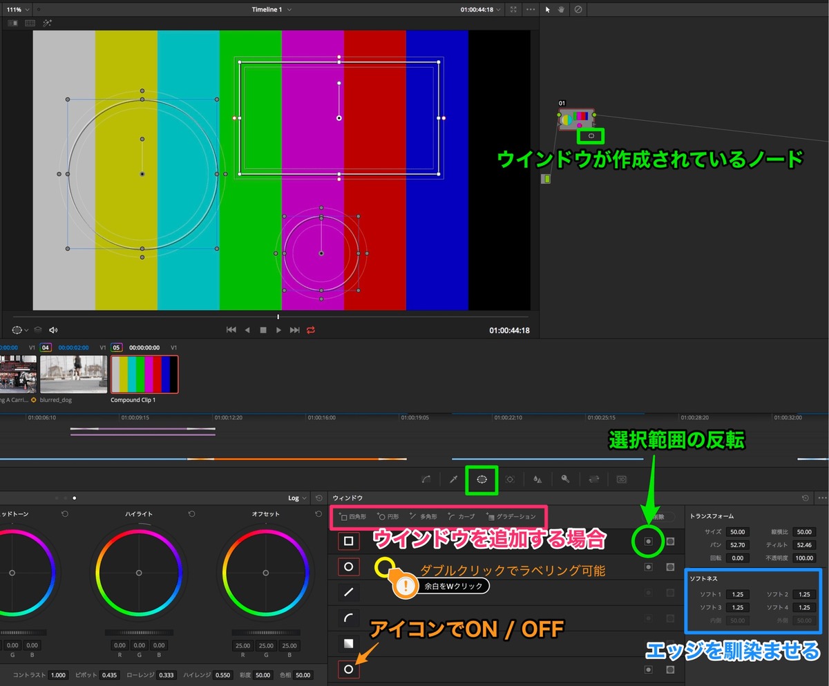Toggle mask mode for the square window
Screen dimensions: 829x686
point(670,542)
